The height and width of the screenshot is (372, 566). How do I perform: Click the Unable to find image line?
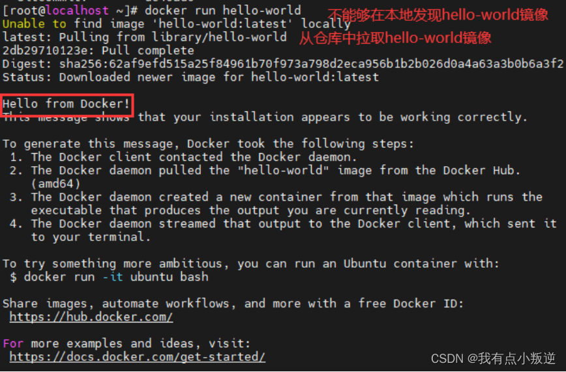(176, 24)
